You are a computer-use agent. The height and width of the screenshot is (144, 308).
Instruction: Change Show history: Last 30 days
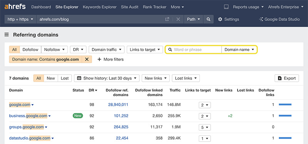point(107,78)
